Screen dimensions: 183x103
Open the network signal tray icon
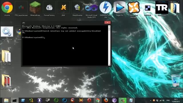pyautogui.click(x=160, y=100)
